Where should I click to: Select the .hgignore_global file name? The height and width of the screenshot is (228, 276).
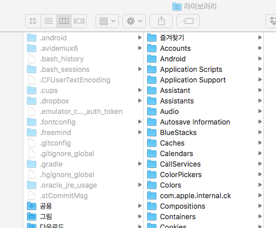(67, 175)
